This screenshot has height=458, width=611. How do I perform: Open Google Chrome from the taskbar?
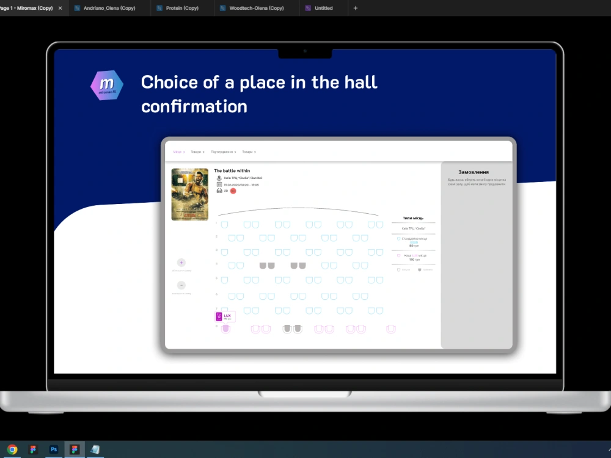(12, 449)
